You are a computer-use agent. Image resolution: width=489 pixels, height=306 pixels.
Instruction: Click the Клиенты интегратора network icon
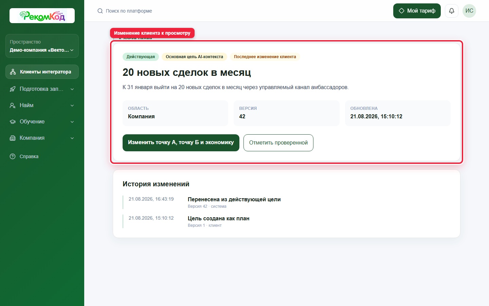click(x=13, y=72)
